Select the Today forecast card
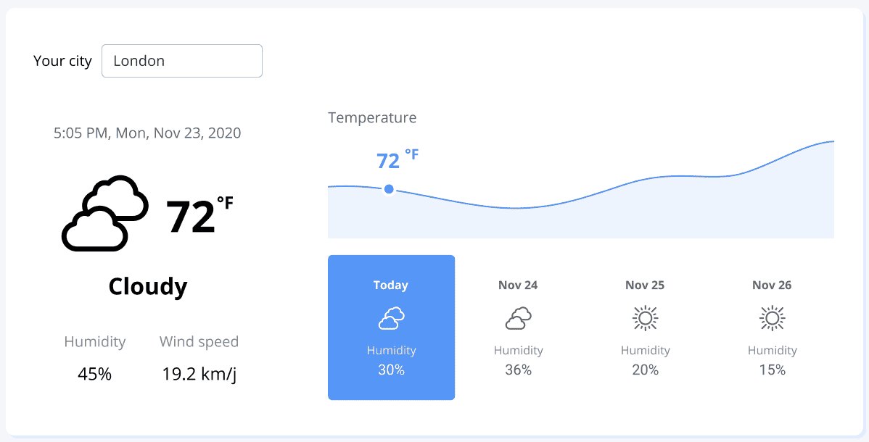Screen dimensions: 869x442 [x=391, y=328]
